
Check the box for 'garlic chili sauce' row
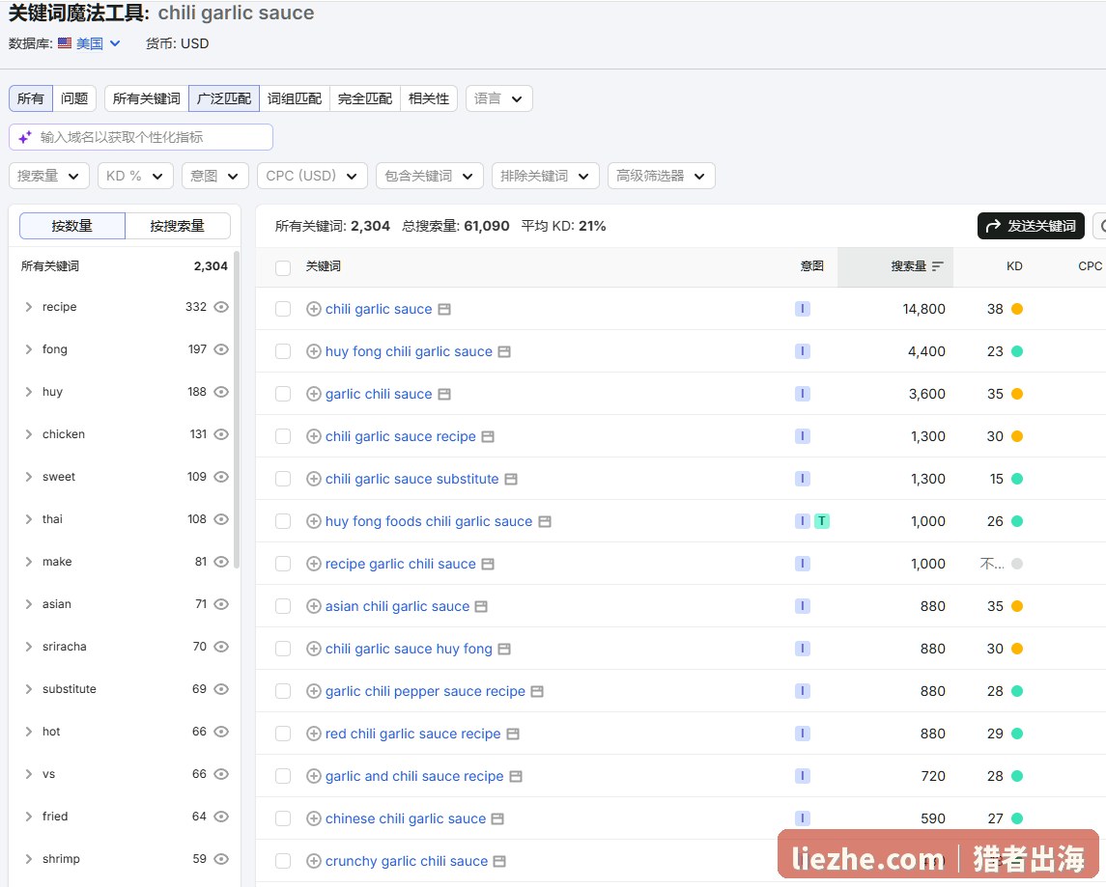pos(283,394)
